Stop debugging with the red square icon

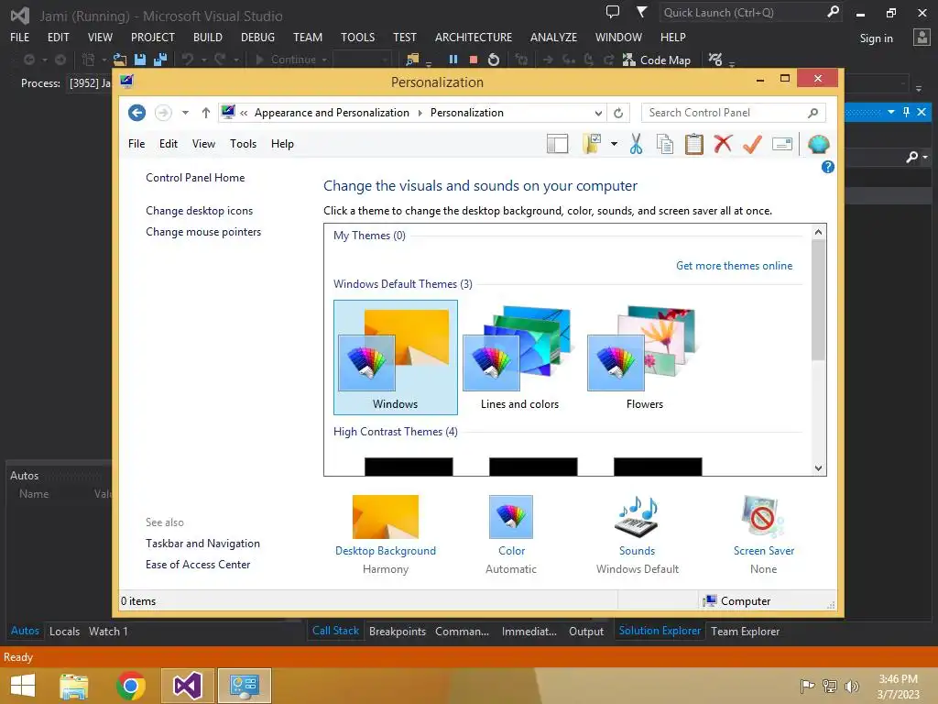coord(474,60)
